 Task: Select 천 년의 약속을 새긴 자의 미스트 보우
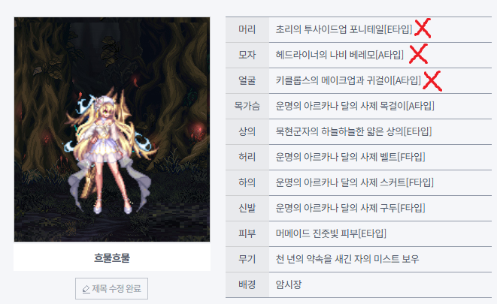[347, 259]
